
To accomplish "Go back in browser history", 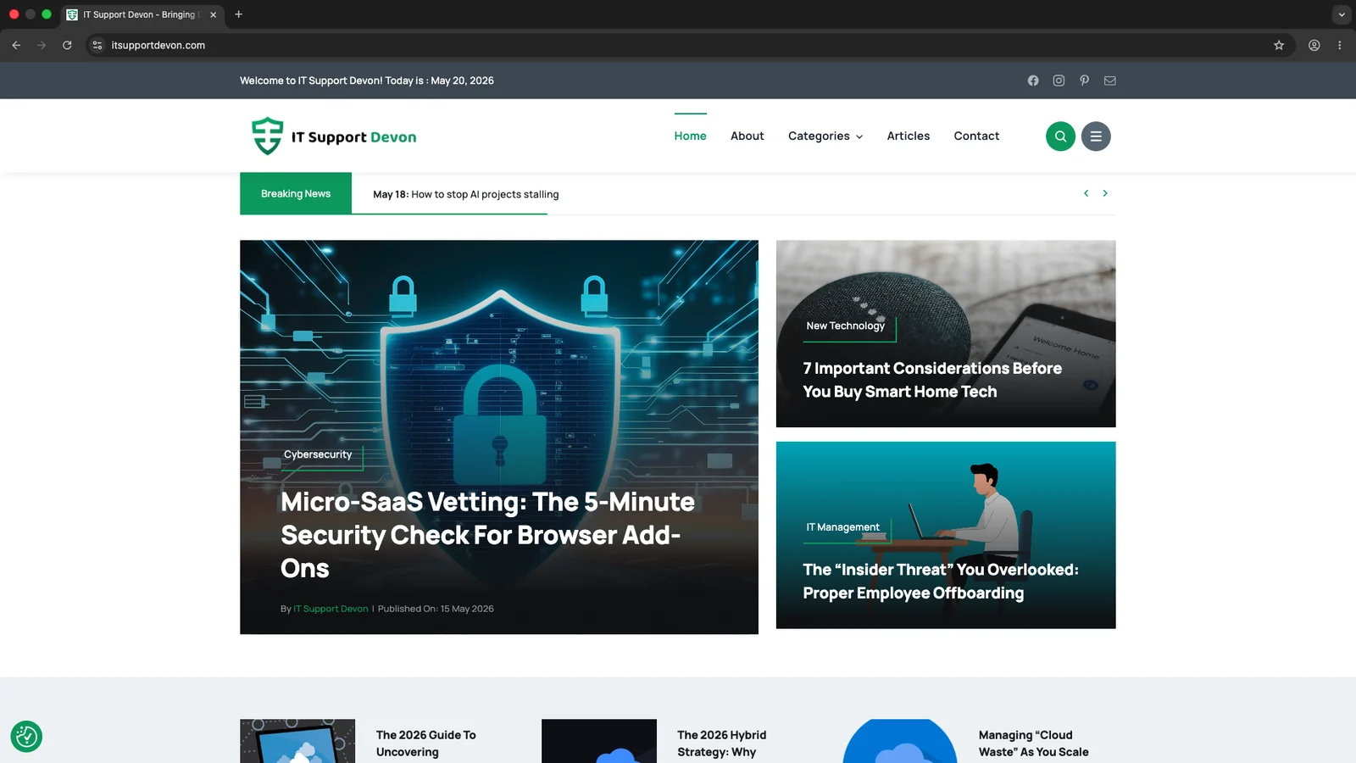I will click(x=16, y=45).
